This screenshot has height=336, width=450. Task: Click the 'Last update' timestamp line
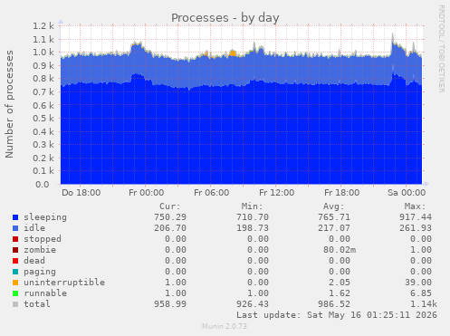tap(337, 315)
